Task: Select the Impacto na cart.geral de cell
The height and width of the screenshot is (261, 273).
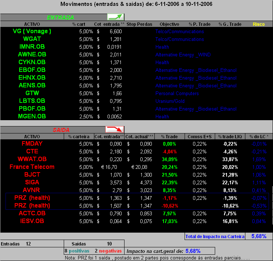Action: click(x=169, y=251)
